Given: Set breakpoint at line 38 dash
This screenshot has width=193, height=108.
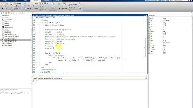Looking at the screenshot, I should click(x=36, y=58).
